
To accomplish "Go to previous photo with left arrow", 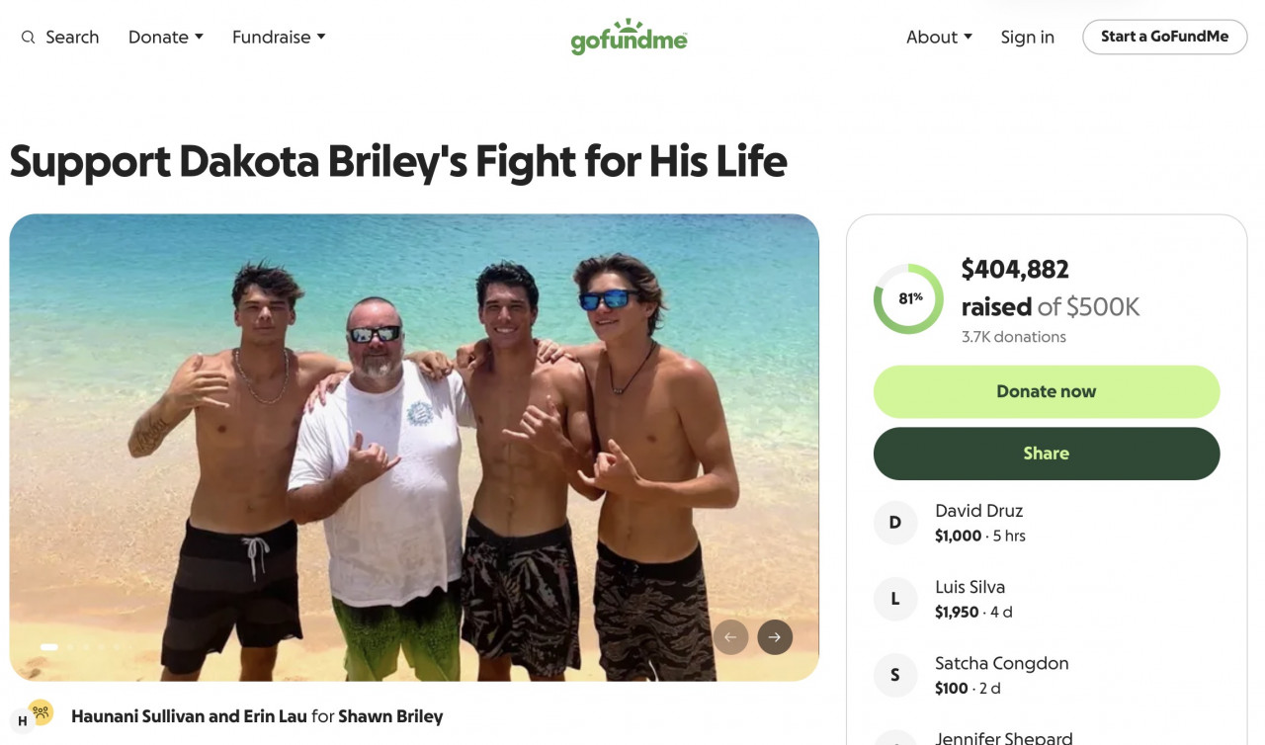I will (x=730, y=637).
